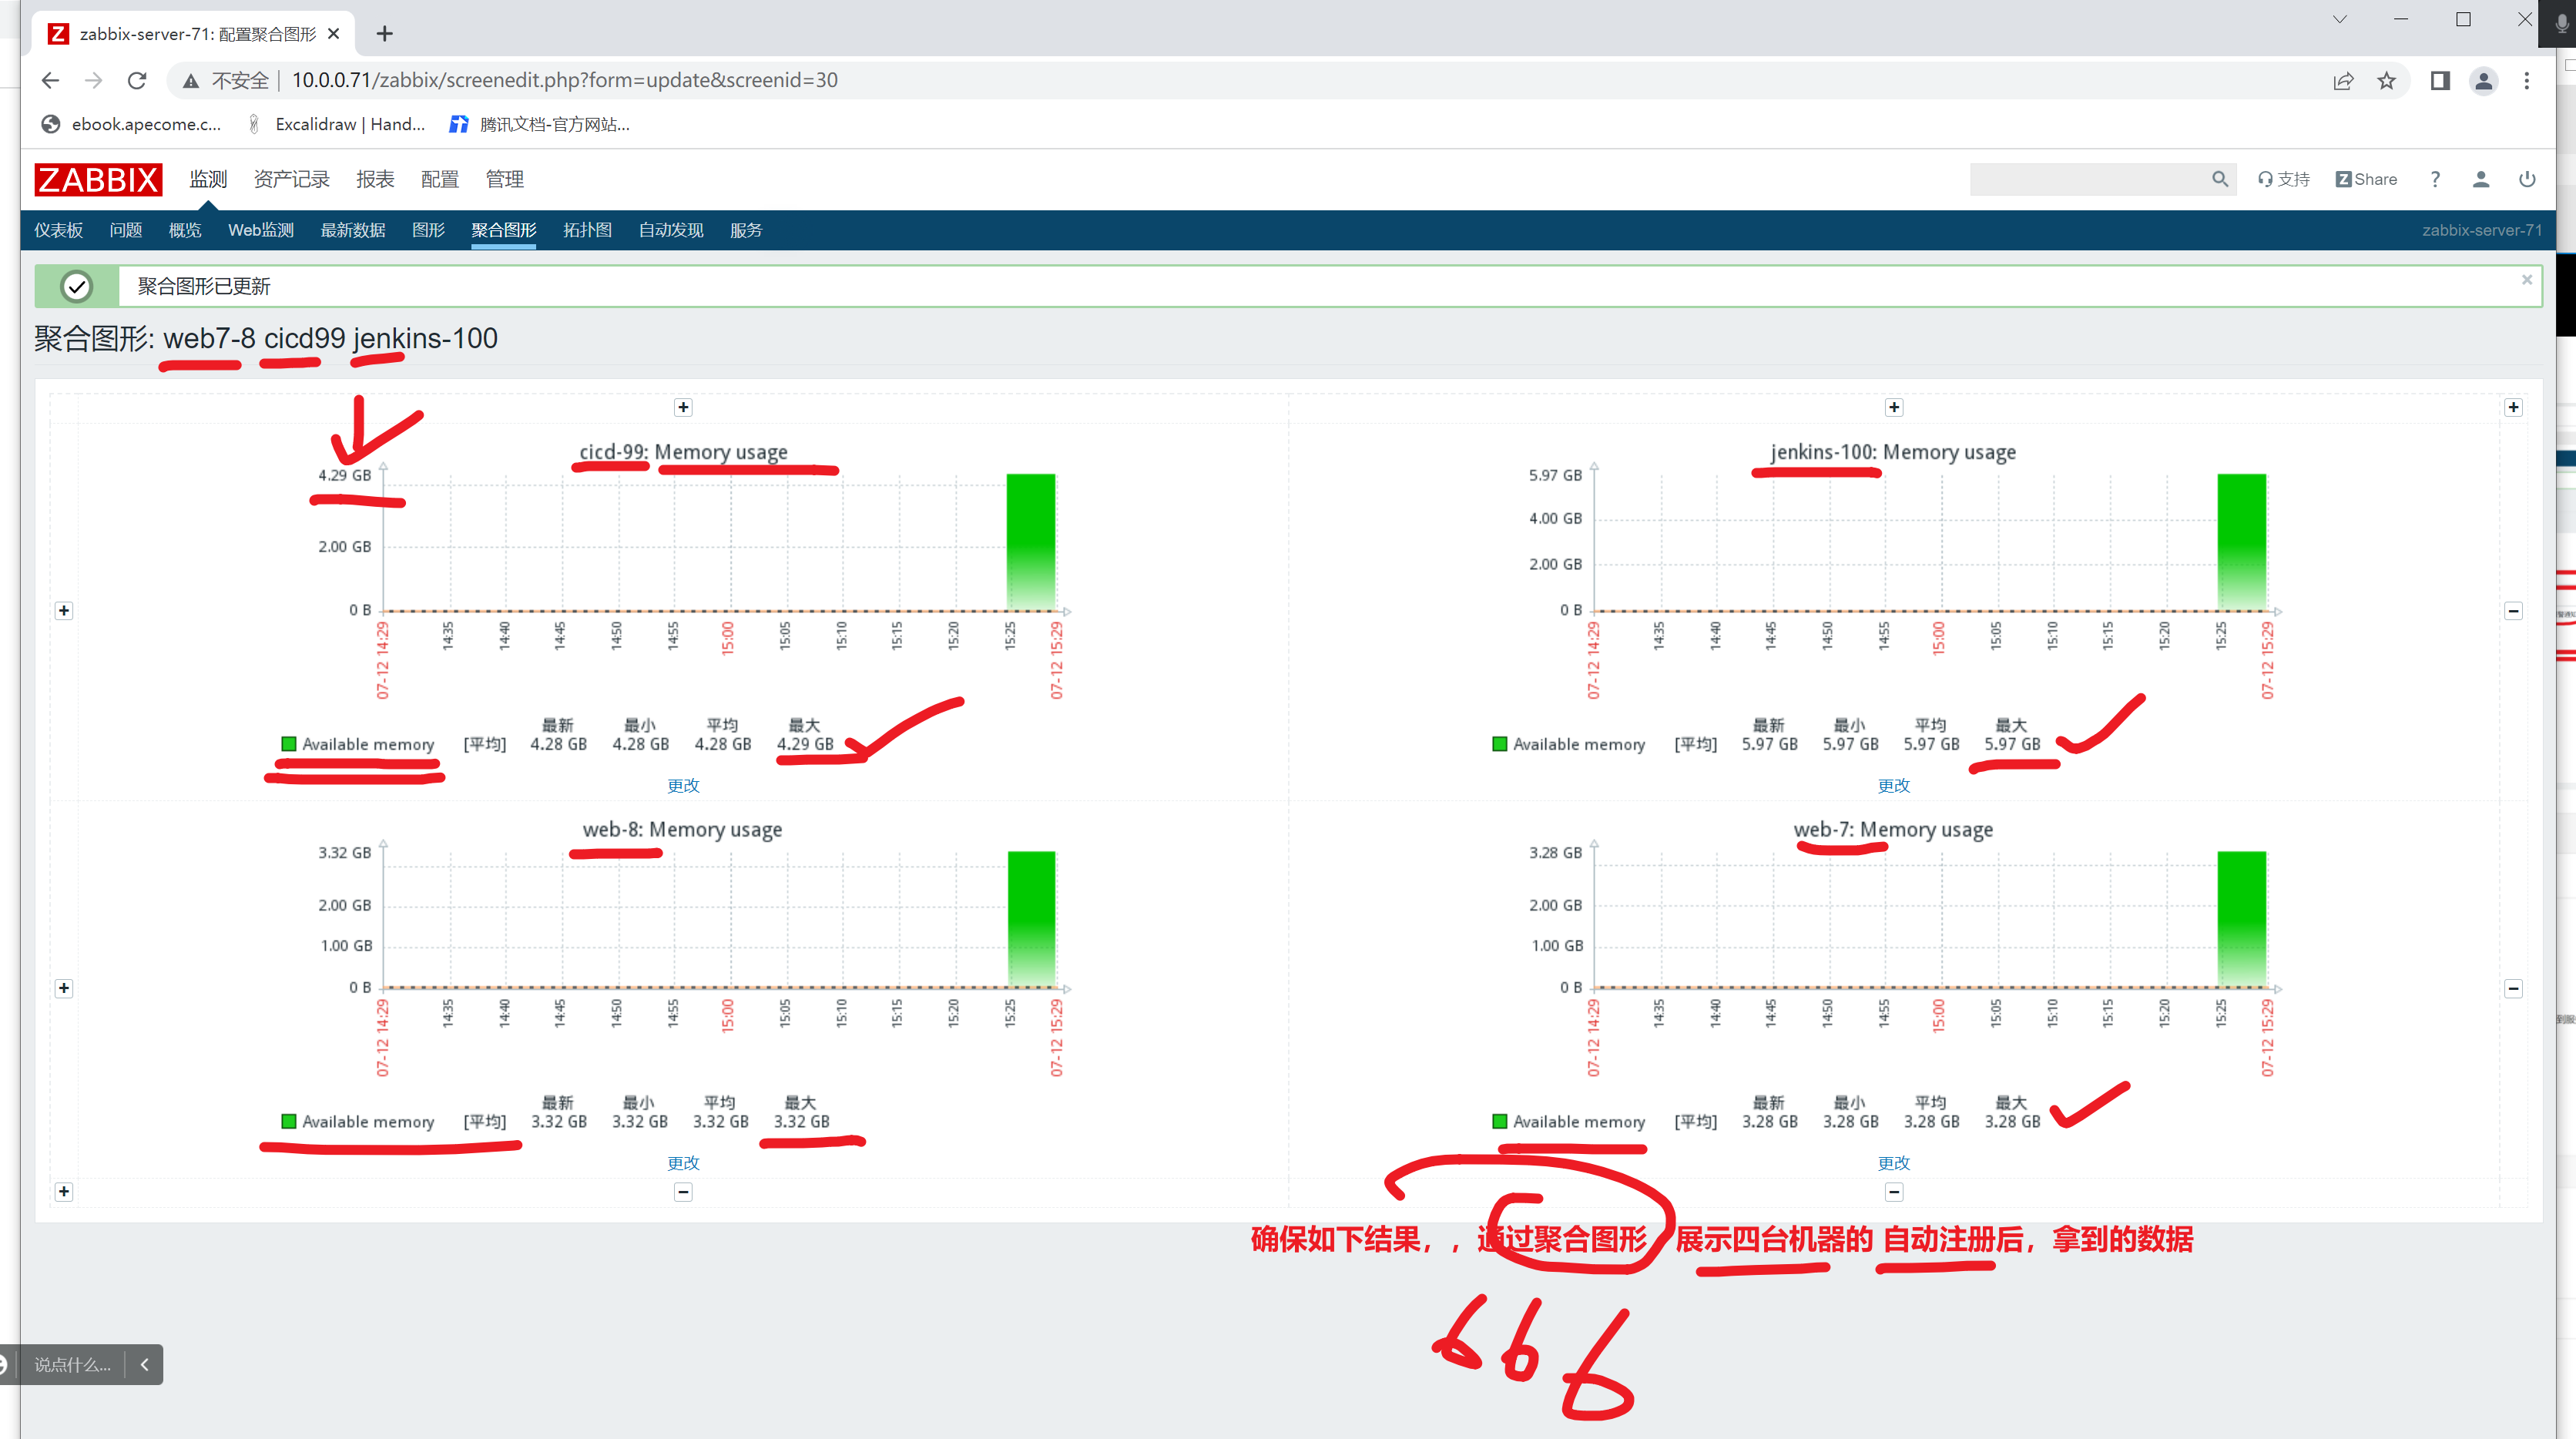Remove row using minus right of jenkins-100 graph

coord(2513,611)
